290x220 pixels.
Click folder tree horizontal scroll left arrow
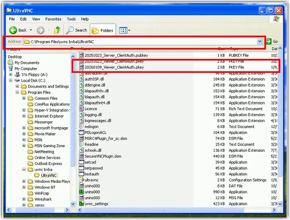[x=9, y=210]
